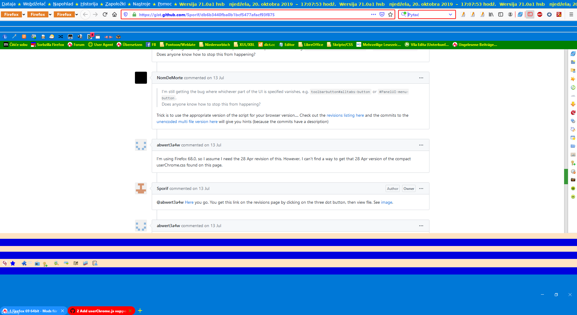Screen dimensions: 577x315
Task: Click the clapperboard toolbar icon
Action: (98, 37)
